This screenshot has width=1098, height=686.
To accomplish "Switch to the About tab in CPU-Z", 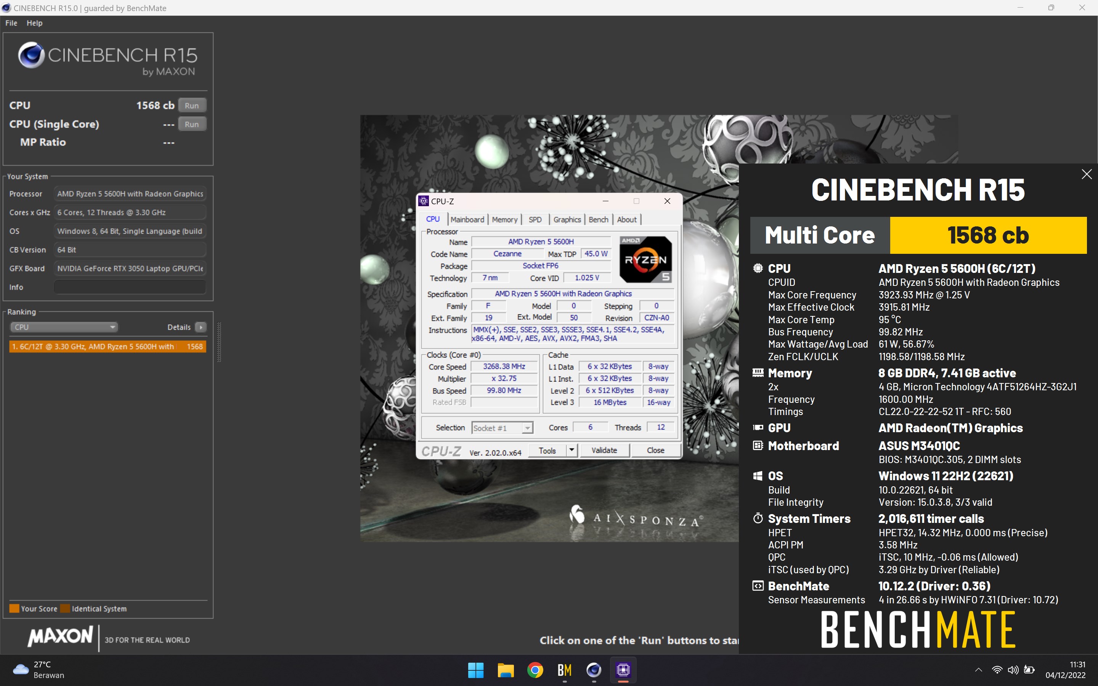I will coord(627,220).
